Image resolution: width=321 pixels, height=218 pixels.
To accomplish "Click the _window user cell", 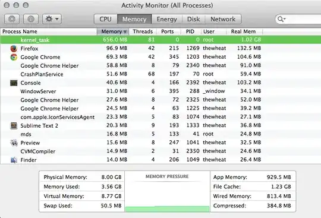I will (214, 91).
